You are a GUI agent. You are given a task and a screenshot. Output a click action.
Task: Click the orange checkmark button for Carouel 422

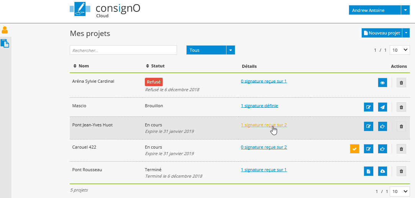354,149
